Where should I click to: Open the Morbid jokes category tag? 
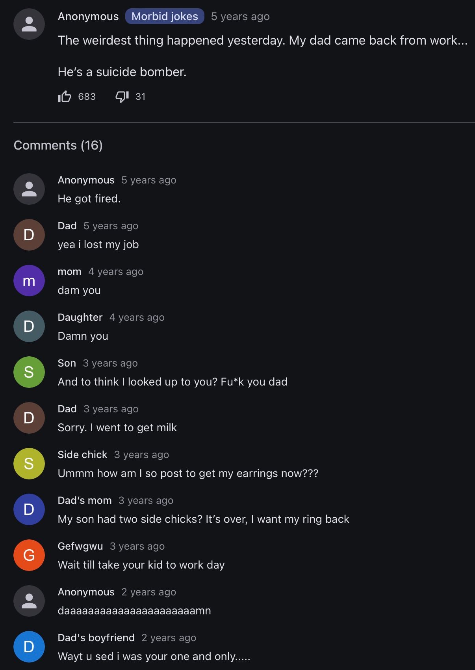[x=165, y=16]
